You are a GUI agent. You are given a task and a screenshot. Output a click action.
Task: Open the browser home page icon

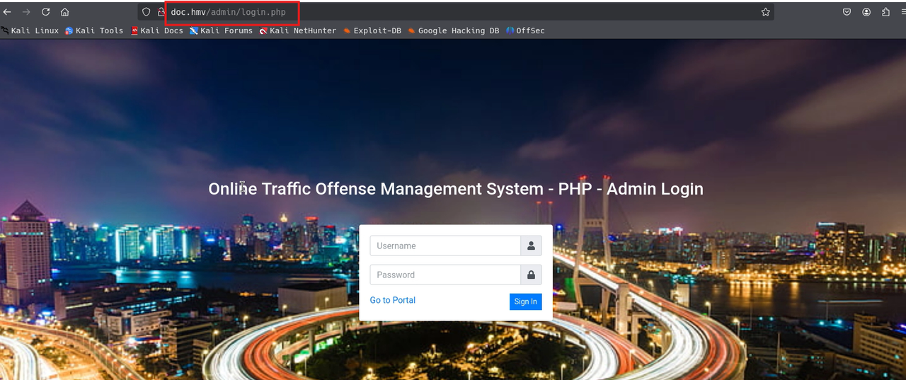pos(64,12)
